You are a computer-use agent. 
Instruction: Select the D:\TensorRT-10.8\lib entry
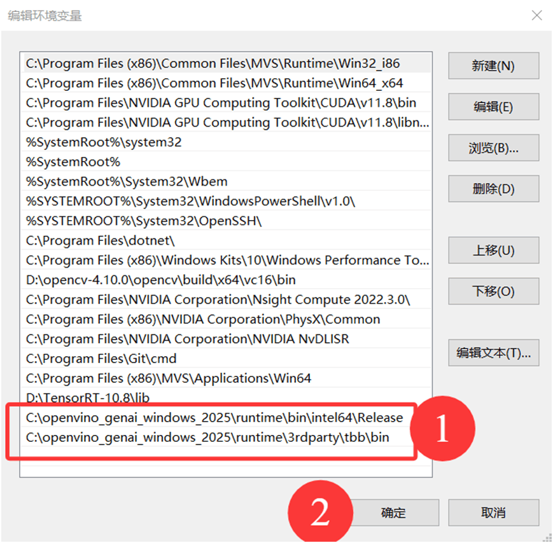click(x=226, y=398)
